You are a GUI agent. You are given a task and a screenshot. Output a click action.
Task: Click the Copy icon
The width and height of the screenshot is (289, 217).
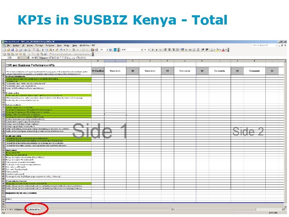(x=47, y=50)
